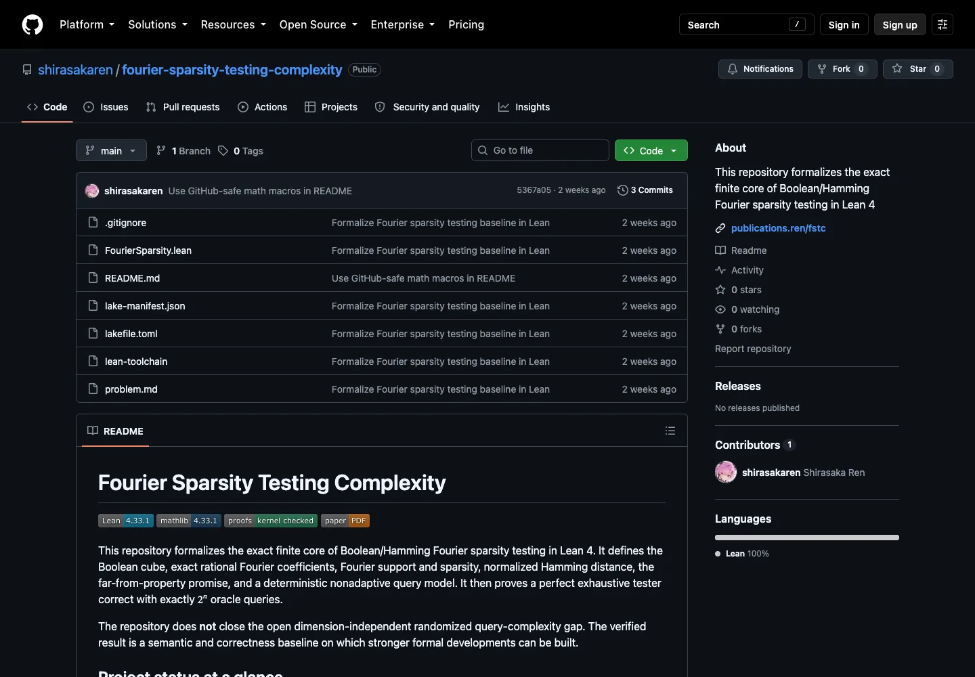Open the GitHub logo homepage
The width and height of the screenshot is (975, 677).
[x=32, y=24]
